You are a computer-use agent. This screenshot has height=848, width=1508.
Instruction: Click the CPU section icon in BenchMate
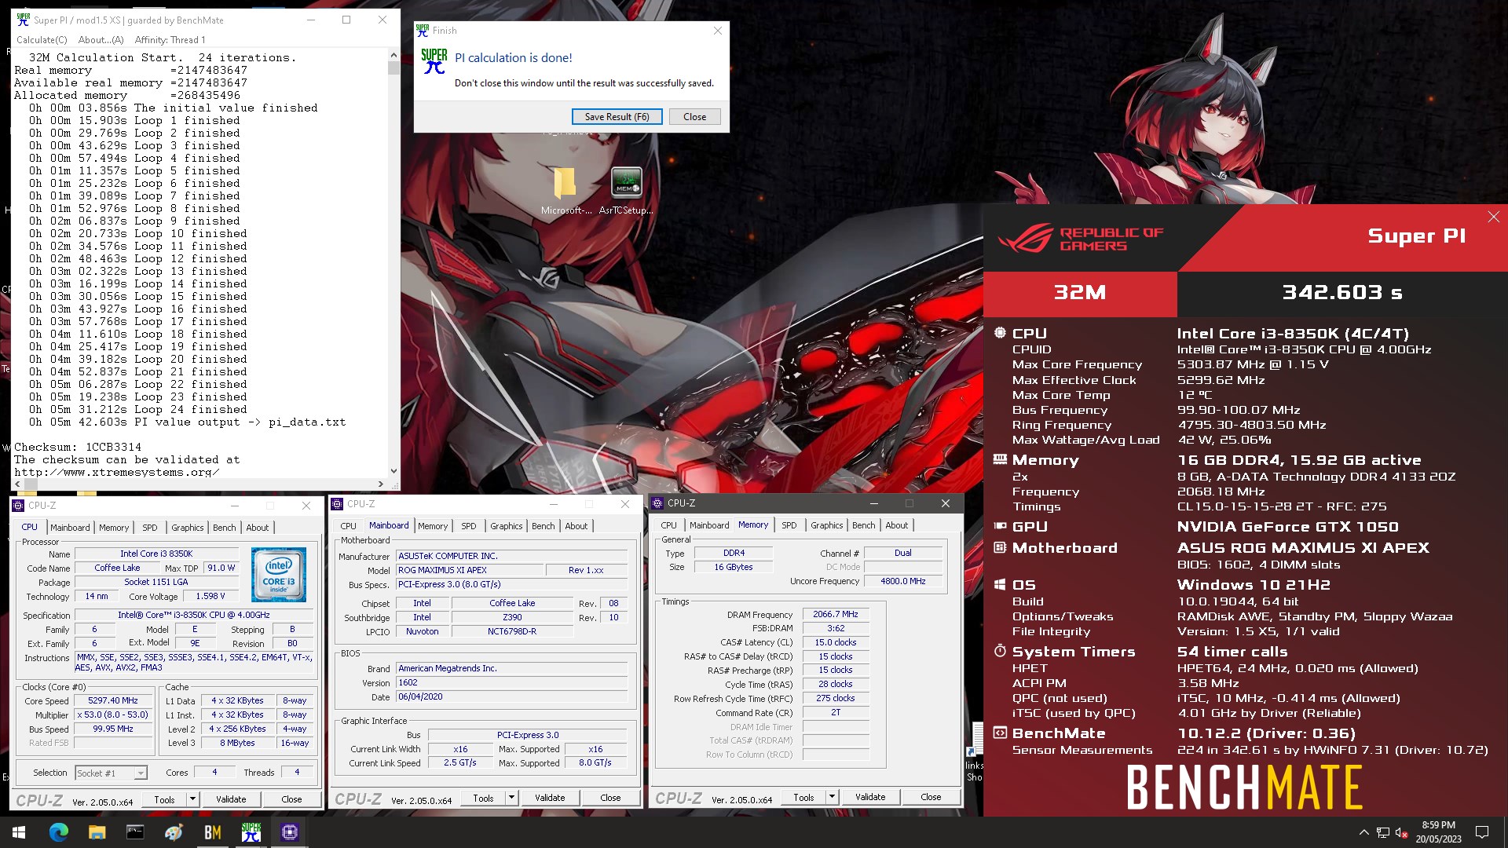1000,333
